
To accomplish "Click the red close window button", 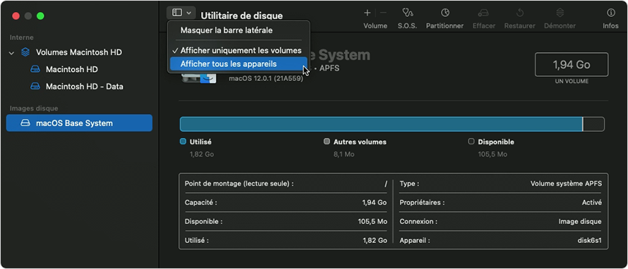I will point(16,16).
